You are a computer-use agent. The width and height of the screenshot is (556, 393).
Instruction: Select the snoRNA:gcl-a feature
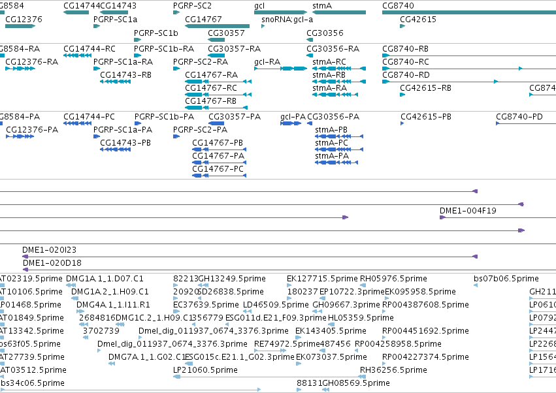pyautogui.click(x=263, y=26)
